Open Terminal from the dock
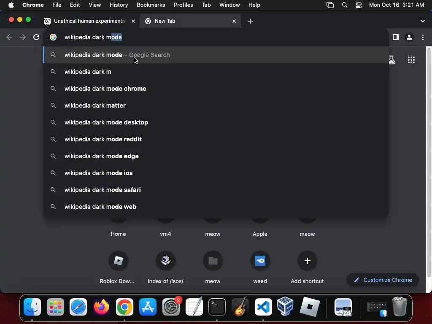The height and width of the screenshot is (324, 432). [217, 307]
